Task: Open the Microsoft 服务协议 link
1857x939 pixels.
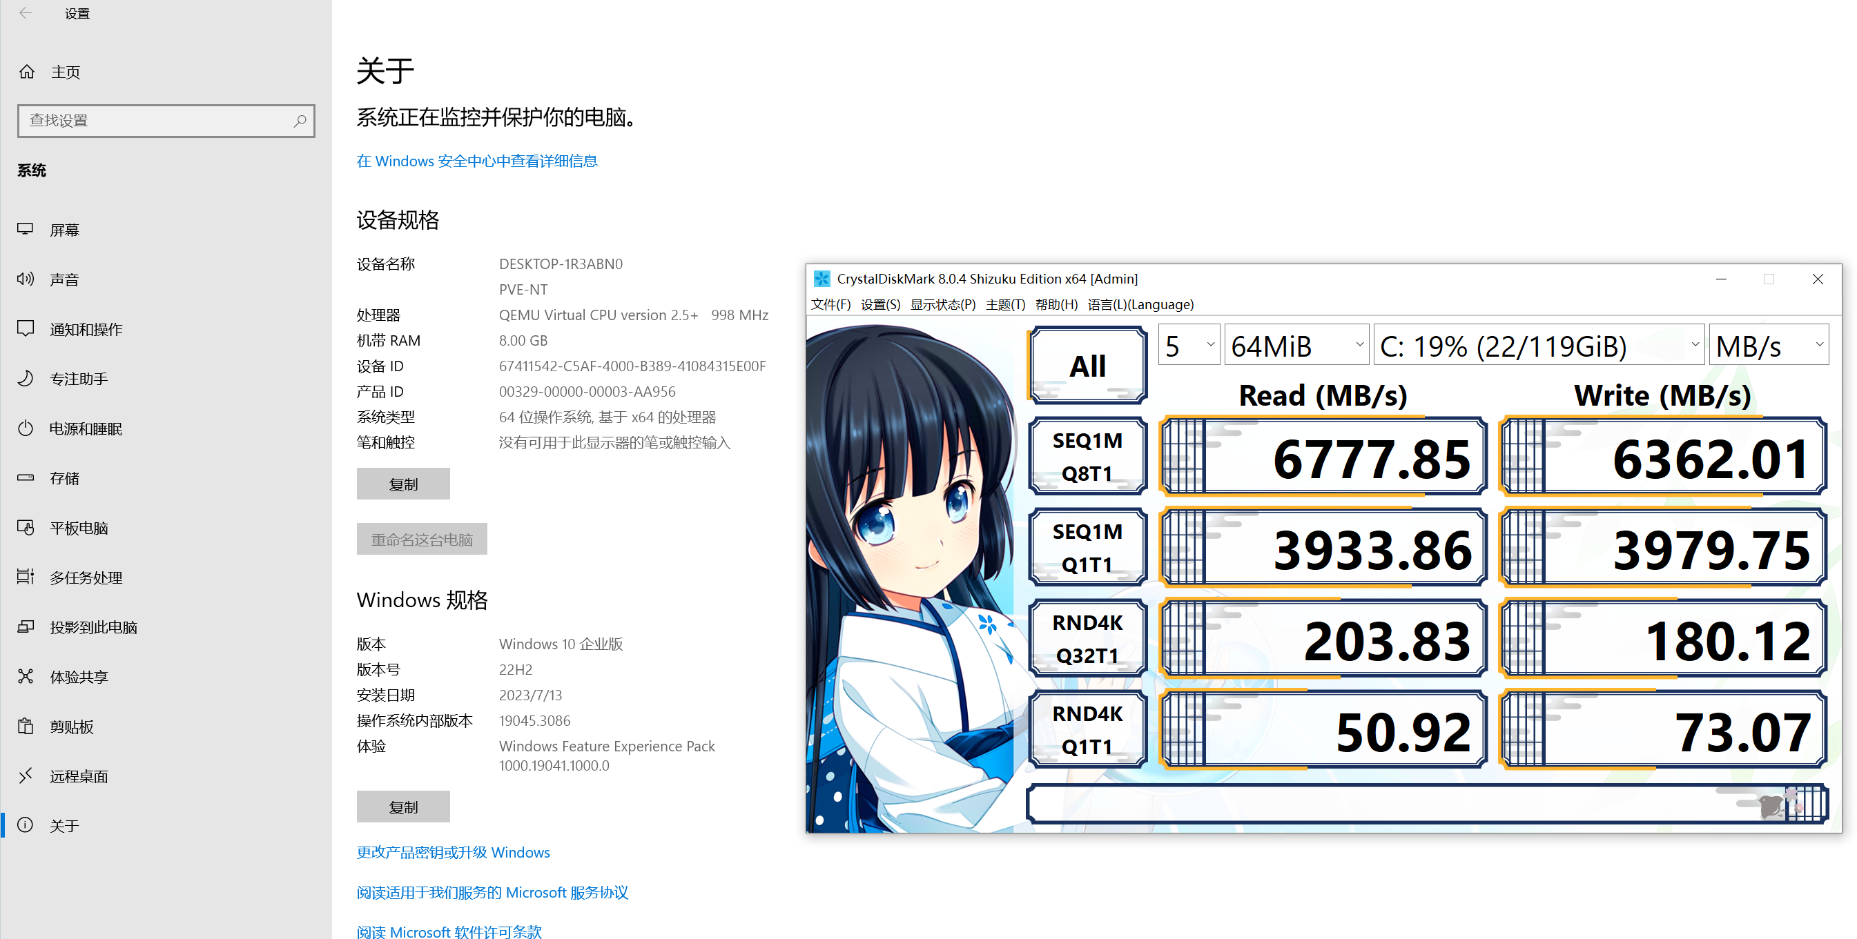Action: click(492, 892)
